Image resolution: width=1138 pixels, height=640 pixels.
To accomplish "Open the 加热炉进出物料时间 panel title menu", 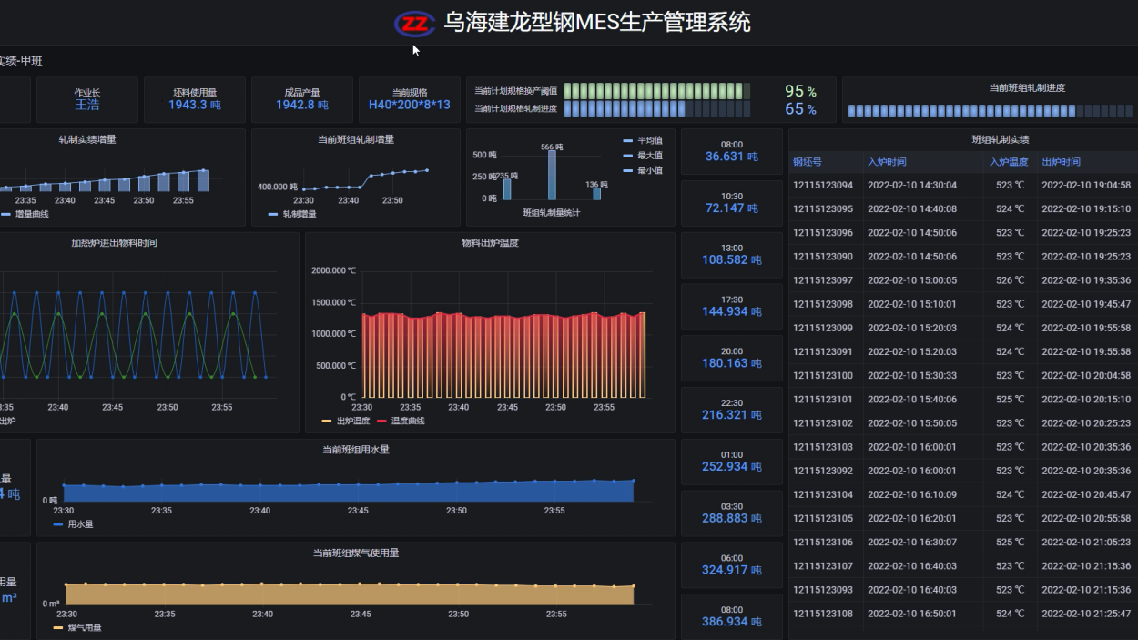I will [114, 243].
